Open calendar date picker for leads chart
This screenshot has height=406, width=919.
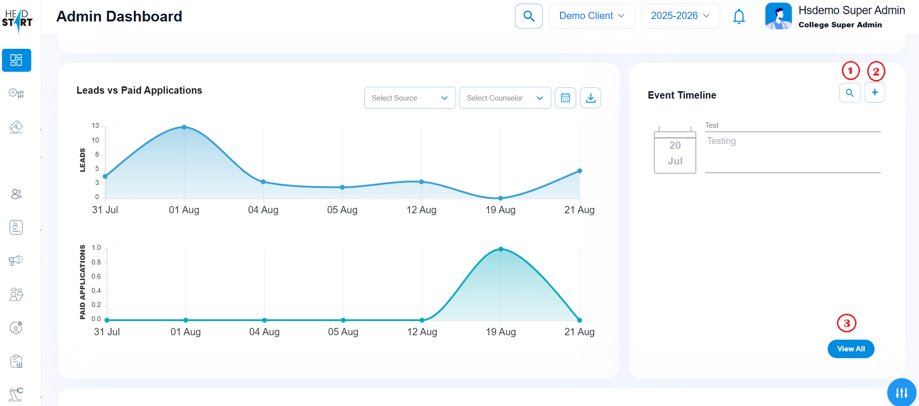click(565, 98)
